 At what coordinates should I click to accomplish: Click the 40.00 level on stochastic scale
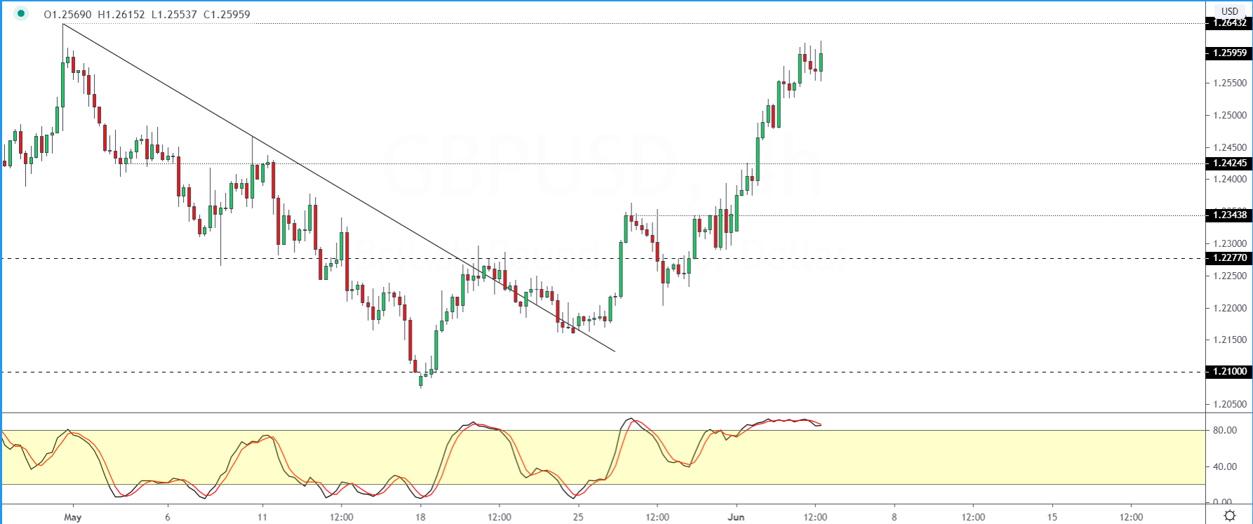click(1225, 466)
